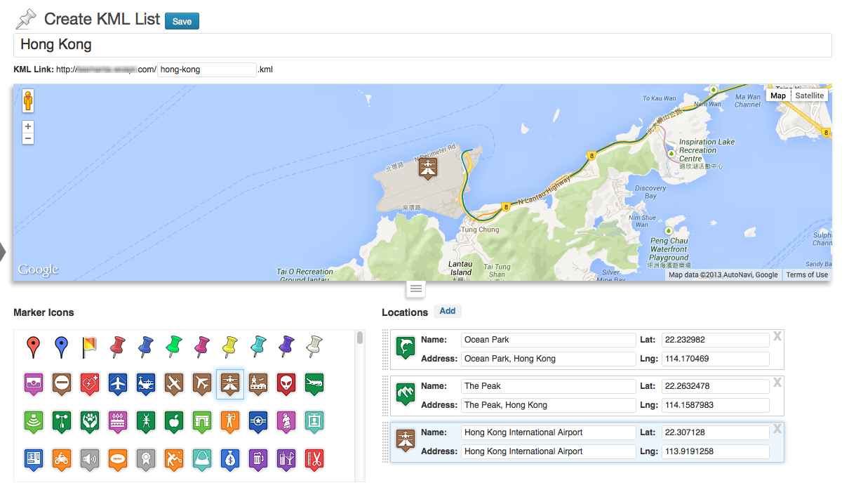This screenshot has height=490, width=849.
Task: Pick the ATM machine marker icon
Action: tap(34, 460)
